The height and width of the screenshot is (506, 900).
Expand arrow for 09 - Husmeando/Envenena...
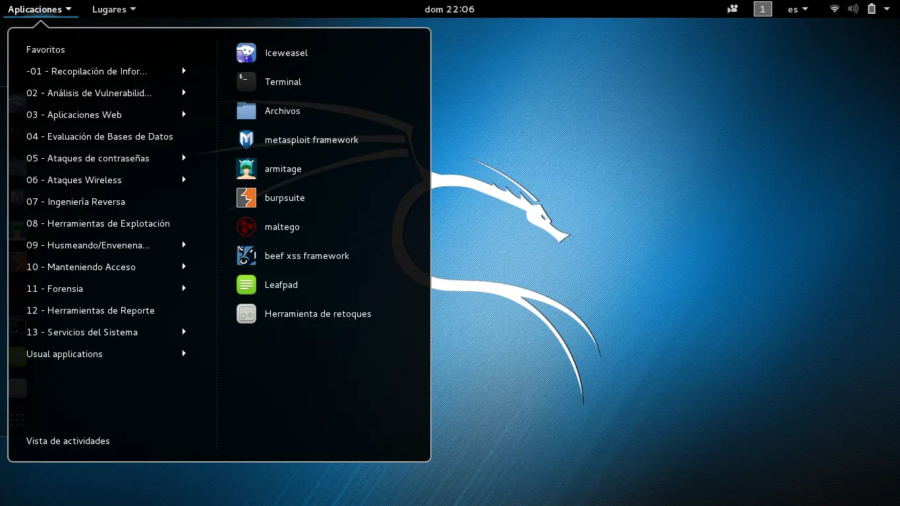(x=184, y=244)
